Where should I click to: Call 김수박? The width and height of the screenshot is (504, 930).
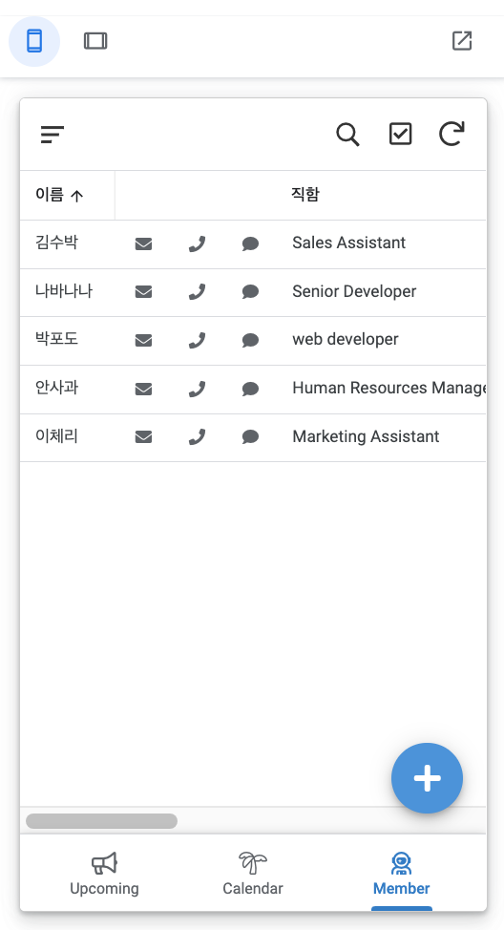coord(197,243)
